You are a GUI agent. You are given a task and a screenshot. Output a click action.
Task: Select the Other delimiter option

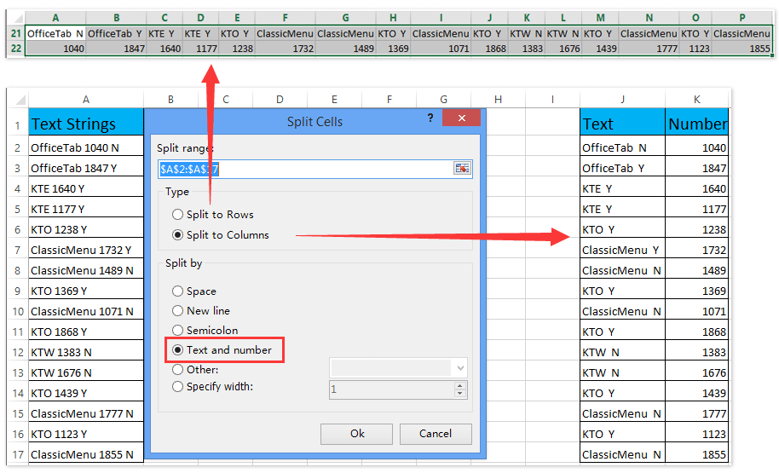pos(178,370)
